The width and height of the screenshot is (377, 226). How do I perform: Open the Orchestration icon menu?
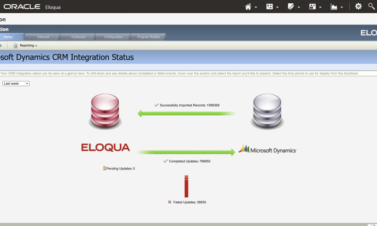pos(270,7)
